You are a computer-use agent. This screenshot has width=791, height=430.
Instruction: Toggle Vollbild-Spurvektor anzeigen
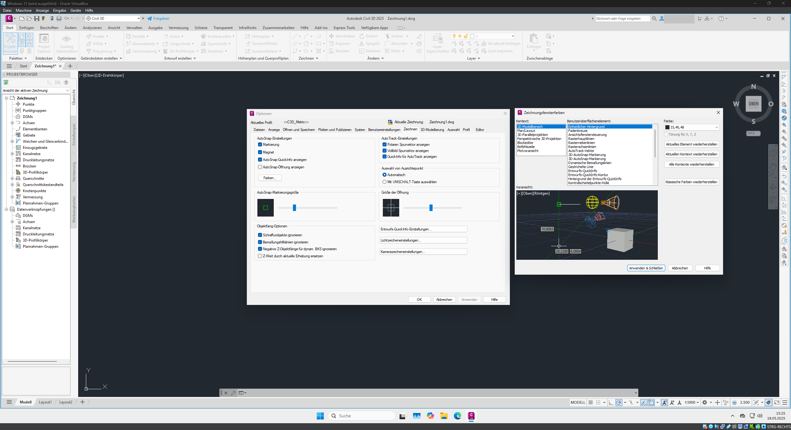point(384,151)
